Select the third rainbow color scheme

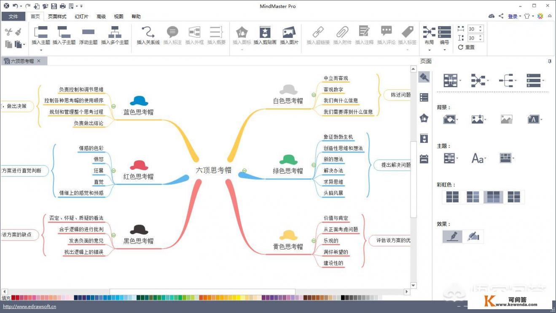click(x=493, y=197)
